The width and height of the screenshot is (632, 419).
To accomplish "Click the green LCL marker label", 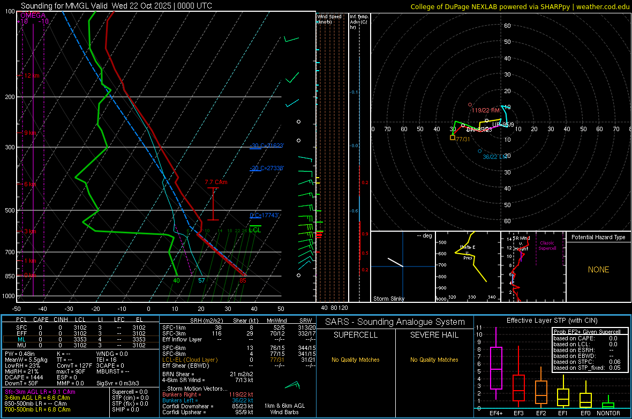I will [255, 230].
